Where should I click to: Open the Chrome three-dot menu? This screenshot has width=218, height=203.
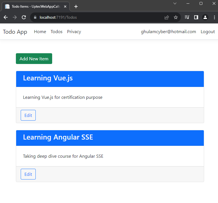click(x=214, y=17)
